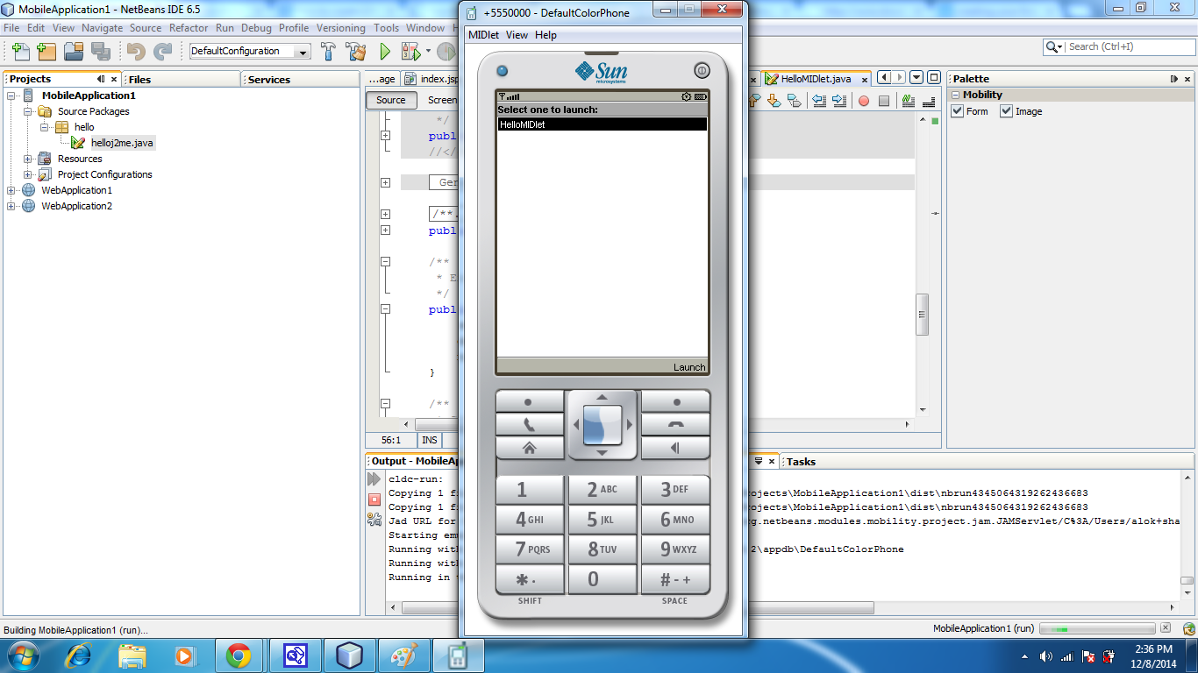Click the Source view button in editor
This screenshot has width=1198, height=673.
[x=391, y=100]
